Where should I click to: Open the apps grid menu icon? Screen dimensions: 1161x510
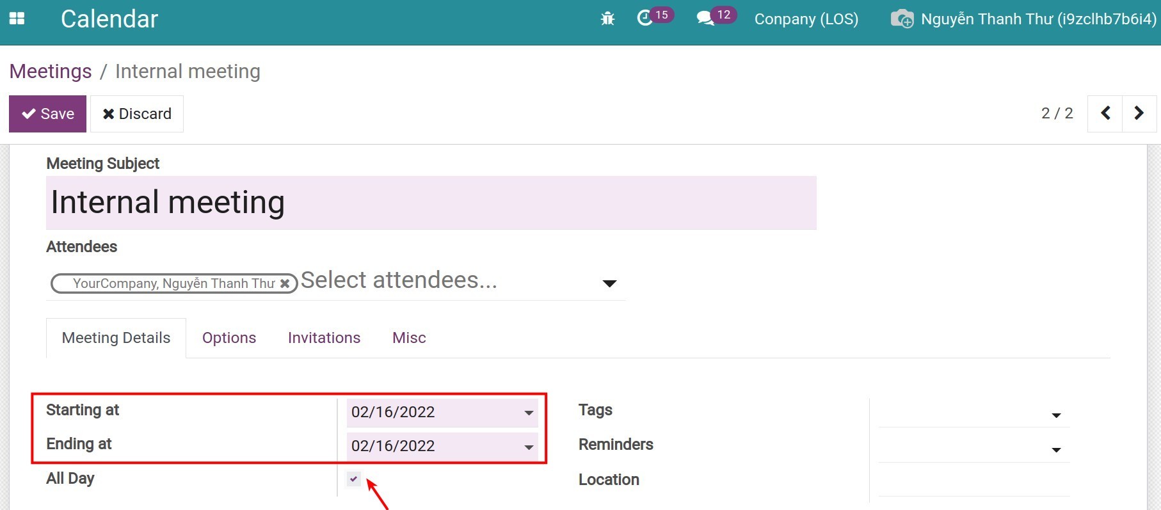tap(17, 19)
